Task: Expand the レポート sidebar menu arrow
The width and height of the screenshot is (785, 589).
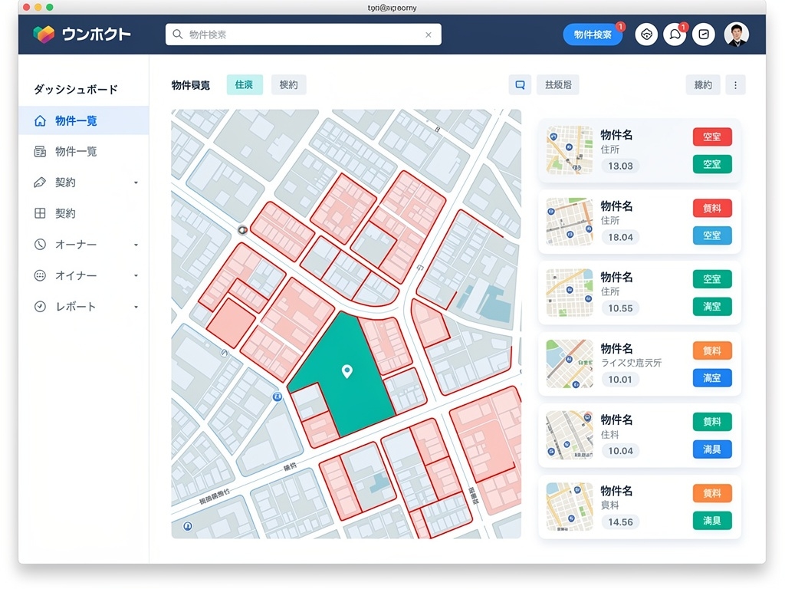Action: tap(136, 307)
